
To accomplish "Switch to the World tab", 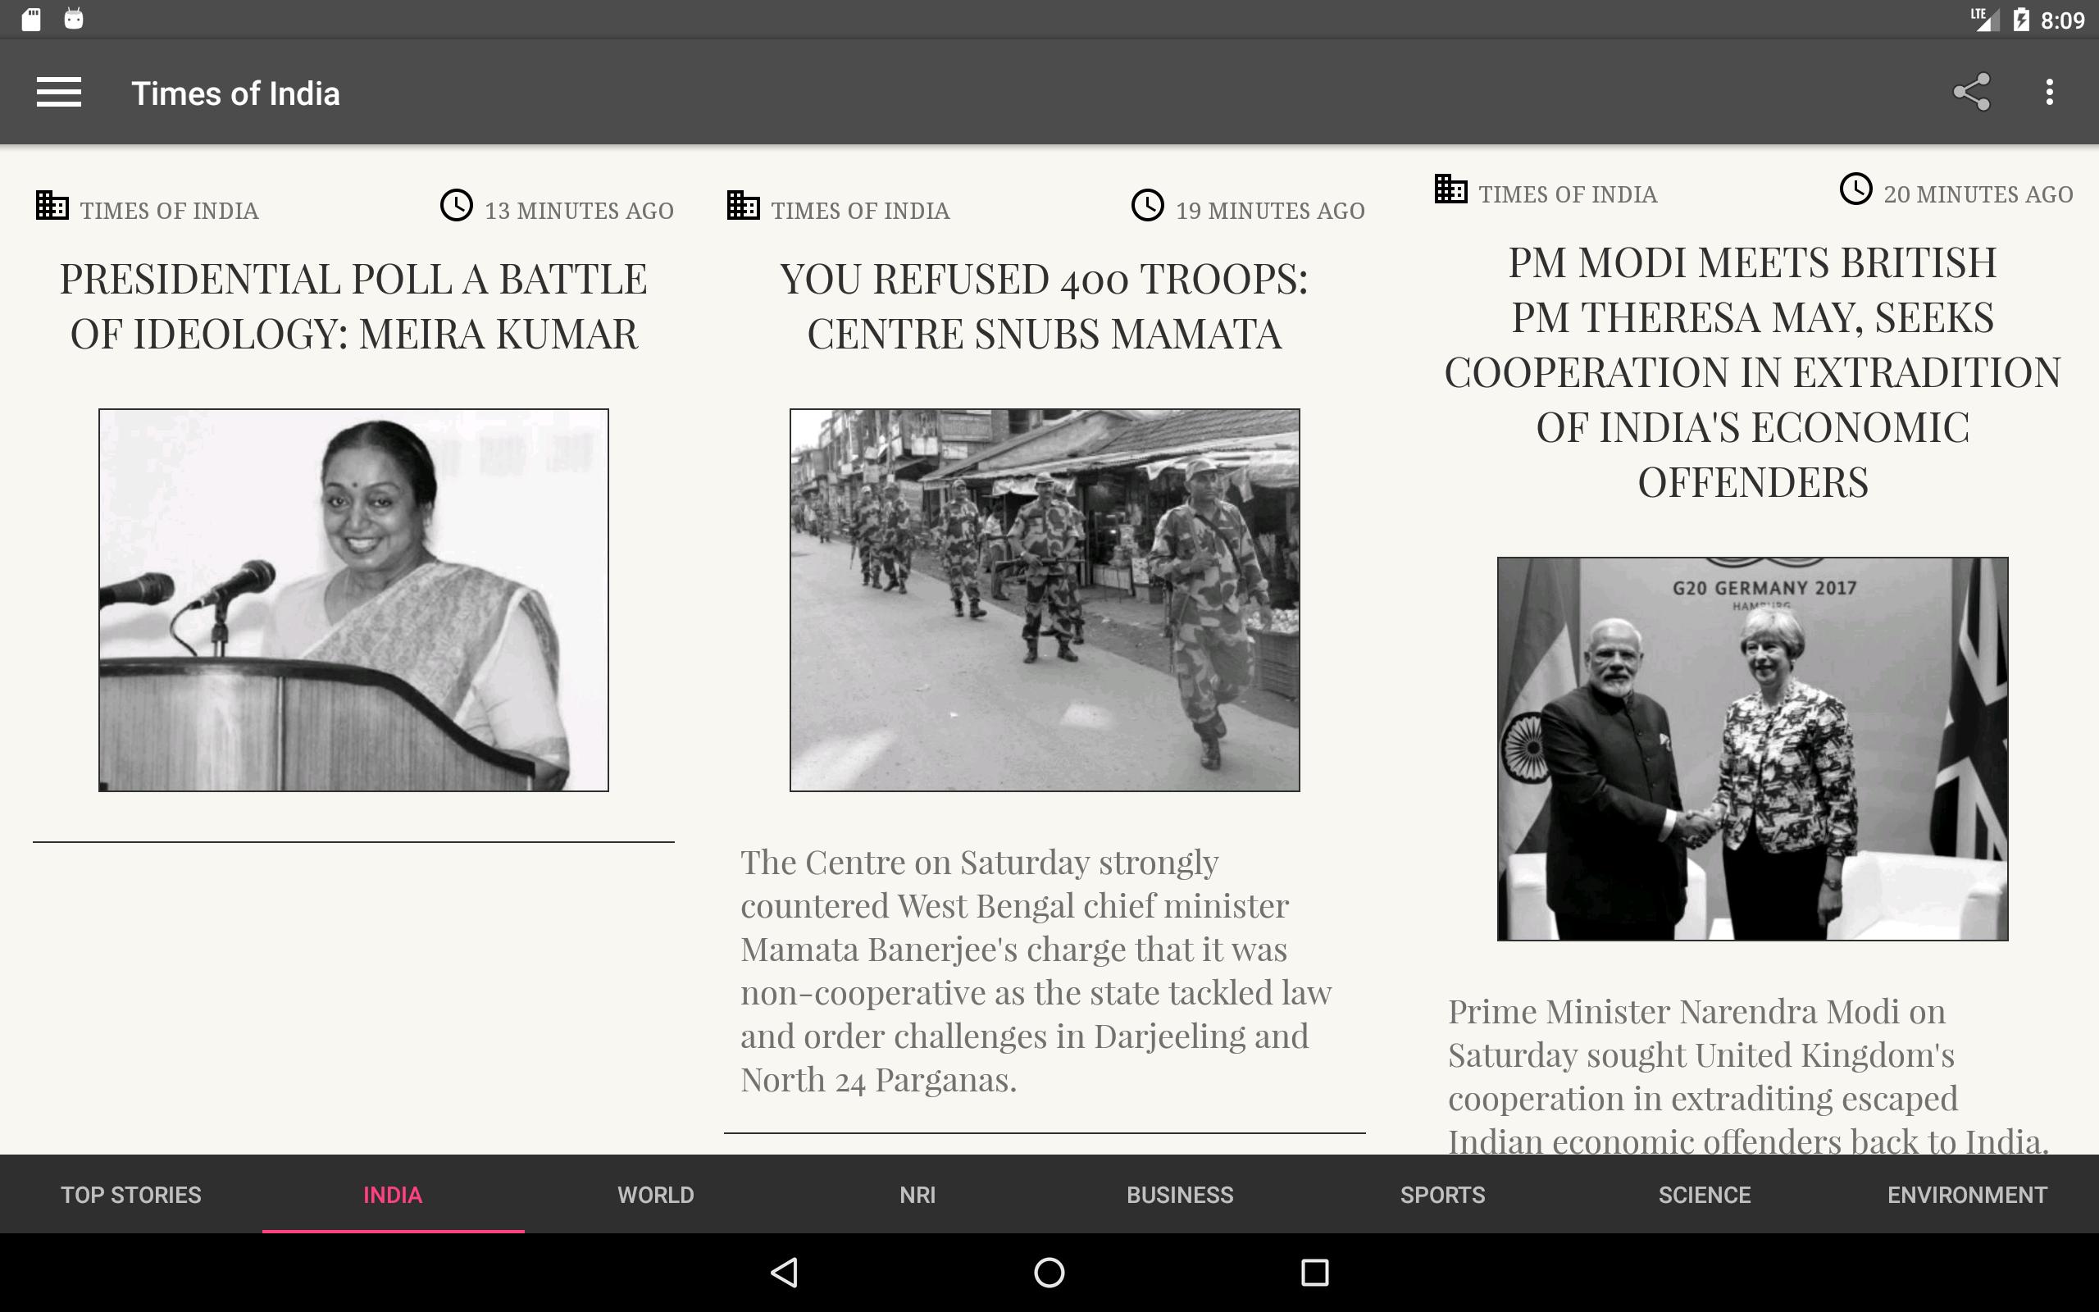I will (656, 1195).
